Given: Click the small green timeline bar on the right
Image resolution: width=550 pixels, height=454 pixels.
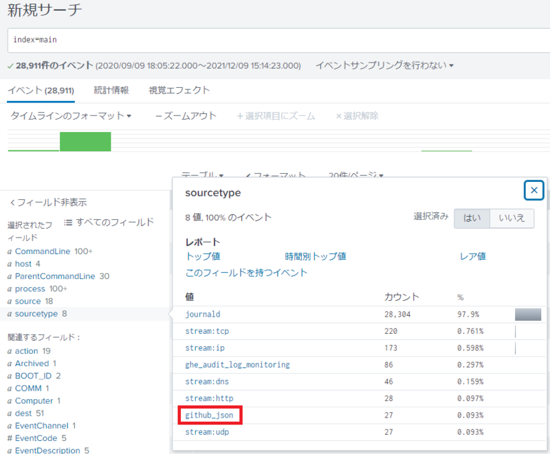Looking at the screenshot, I should (x=446, y=151).
